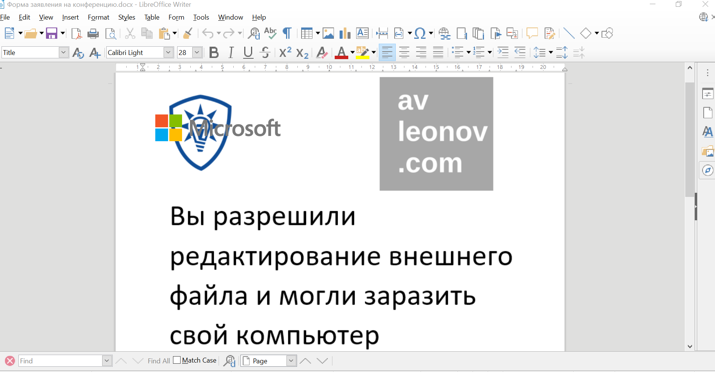
Task: Click the vertical scrollbar down arrow
Action: (x=690, y=346)
